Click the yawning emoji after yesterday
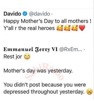Image resolution: width=94 pixels, height=101 pixels. [90, 92]
